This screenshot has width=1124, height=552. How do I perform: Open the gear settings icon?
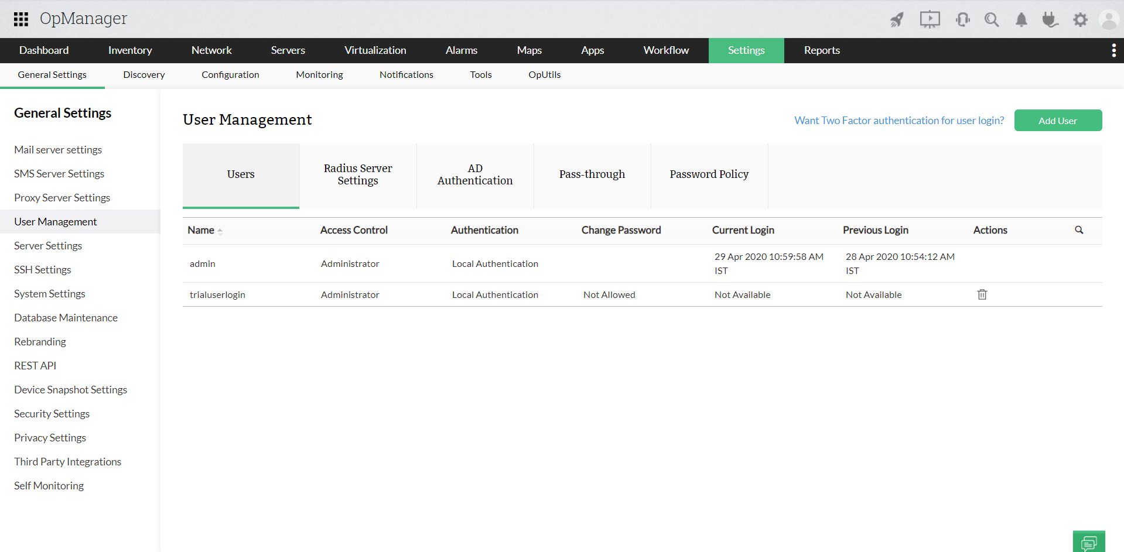point(1080,19)
